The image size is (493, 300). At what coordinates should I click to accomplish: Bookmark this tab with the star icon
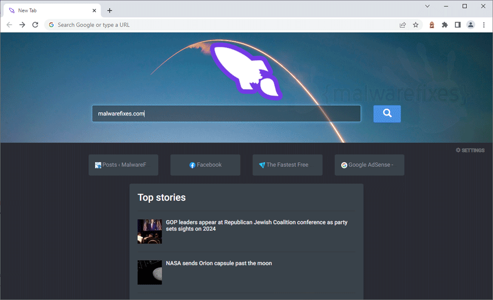point(416,25)
